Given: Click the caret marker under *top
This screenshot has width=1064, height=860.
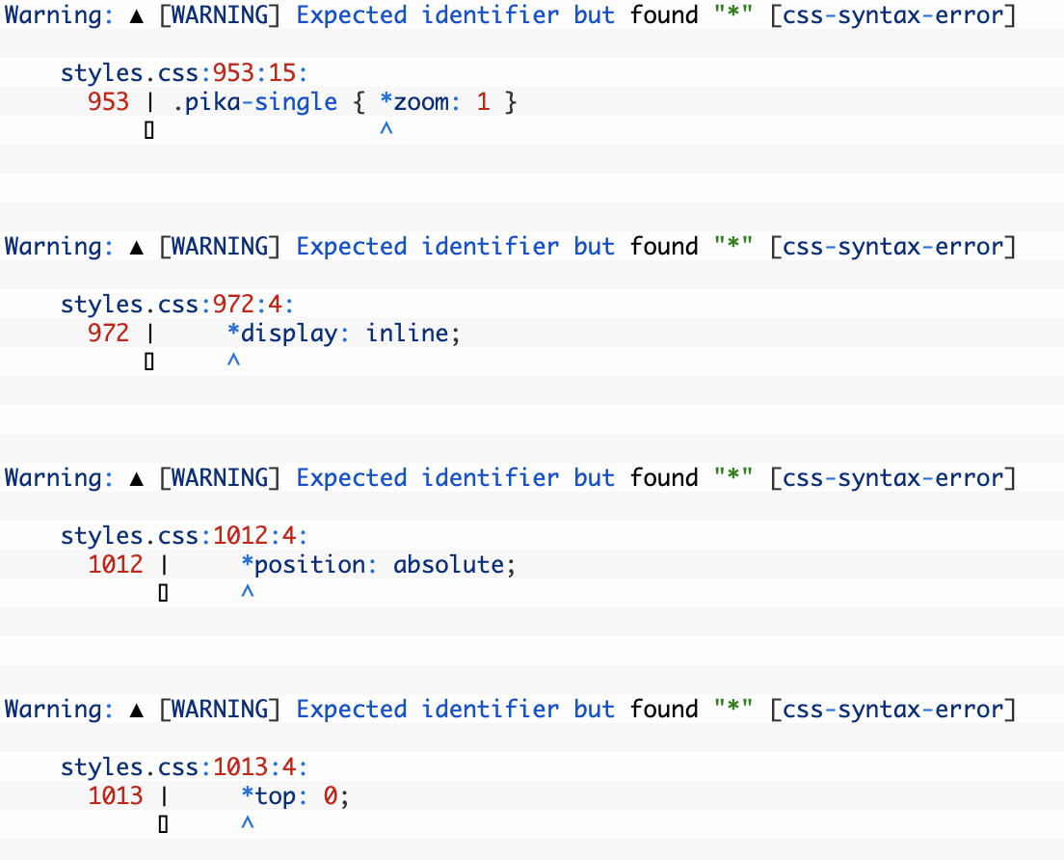Looking at the screenshot, I should click(x=246, y=822).
